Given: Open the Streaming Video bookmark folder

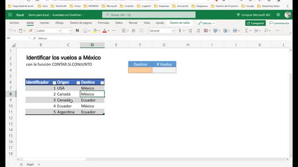Looking at the screenshot, I should tap(268, 6).
